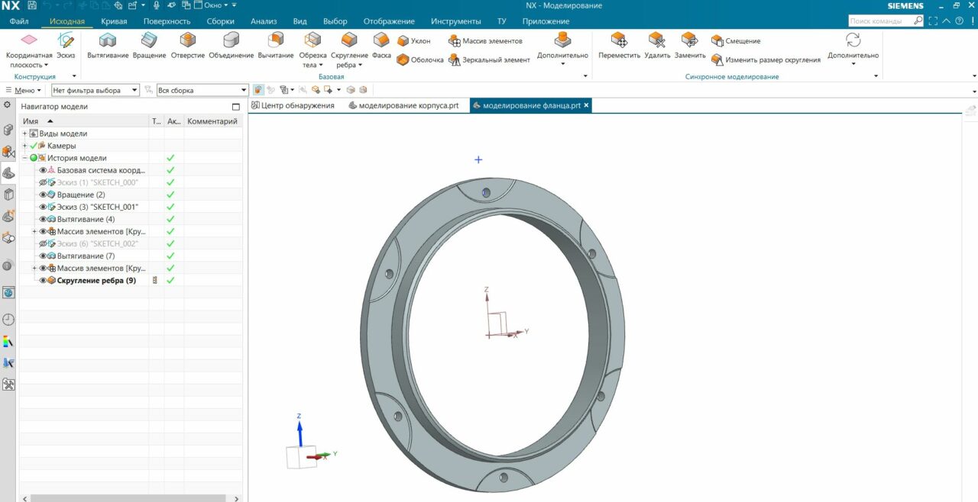Select Скругление ребра (9) in model history

[x=96, y=281]
